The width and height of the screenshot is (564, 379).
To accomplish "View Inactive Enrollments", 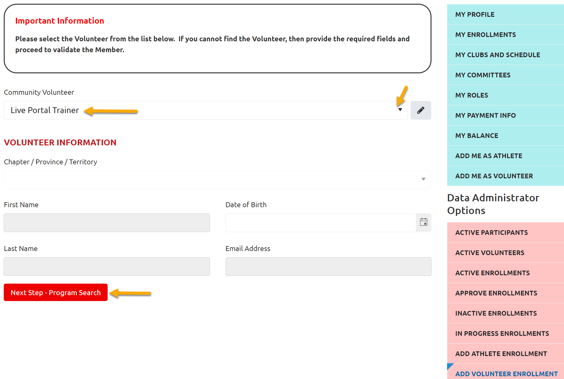I will (506, 313).
